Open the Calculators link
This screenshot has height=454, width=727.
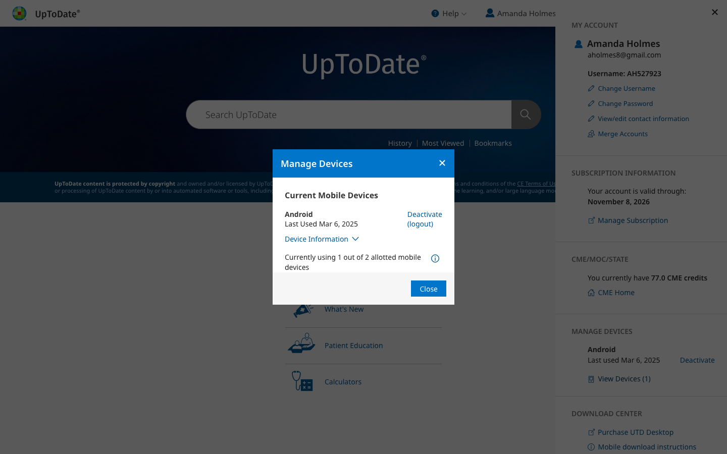pos(343,382)
